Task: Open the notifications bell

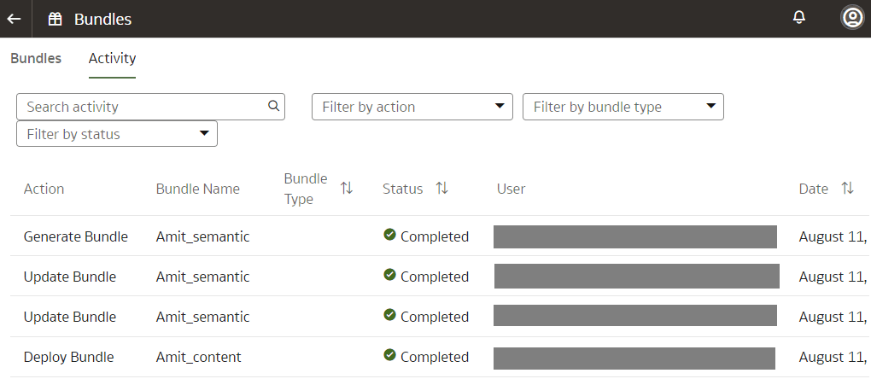Action: (799, 18)
